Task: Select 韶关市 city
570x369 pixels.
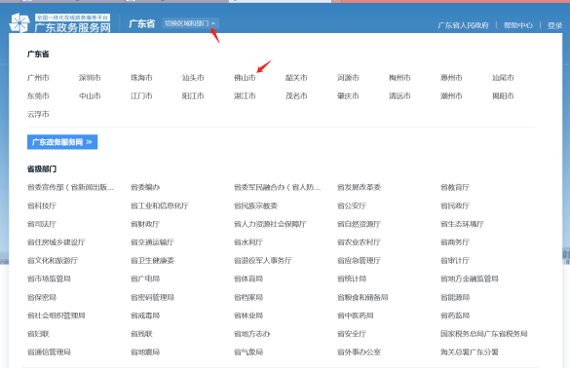Action: (296, 78)
